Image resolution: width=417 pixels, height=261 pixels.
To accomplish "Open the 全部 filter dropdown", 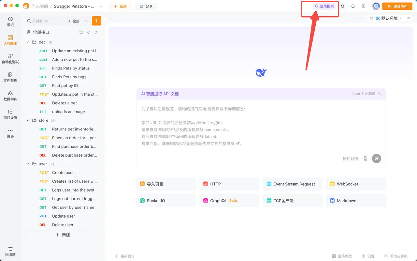I will (78, 21).
